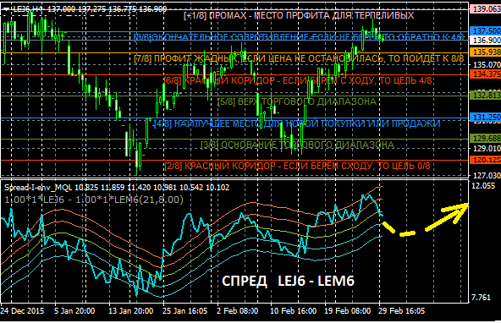Click the blue 131.250 price tag
Screen dimensions: 501x323
point(486,118)
